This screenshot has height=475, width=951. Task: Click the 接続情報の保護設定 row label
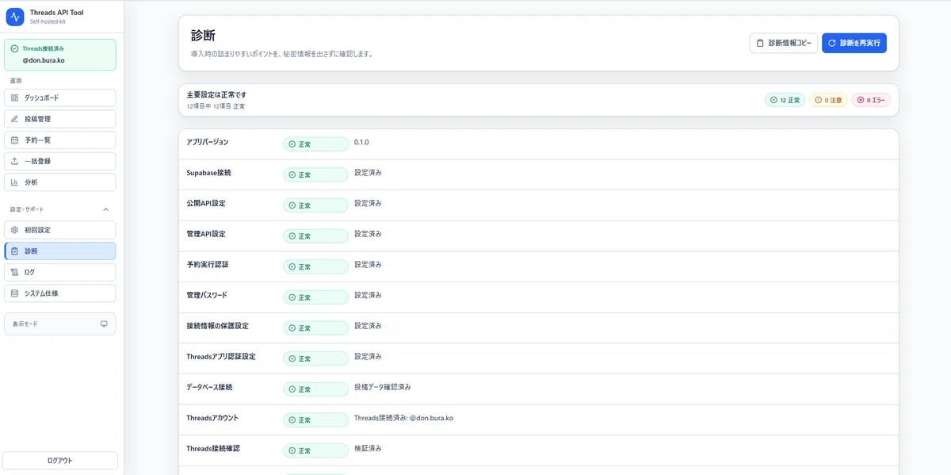tap(217, 326)
